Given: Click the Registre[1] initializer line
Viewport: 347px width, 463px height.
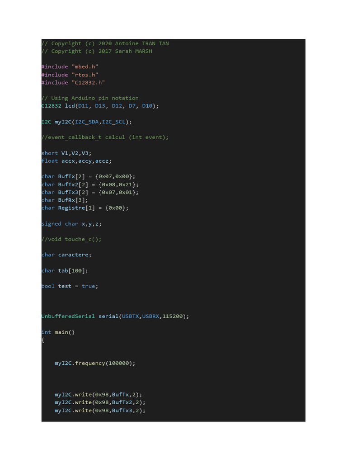Looking at the screenshot, I should click(x=85, y=208).
